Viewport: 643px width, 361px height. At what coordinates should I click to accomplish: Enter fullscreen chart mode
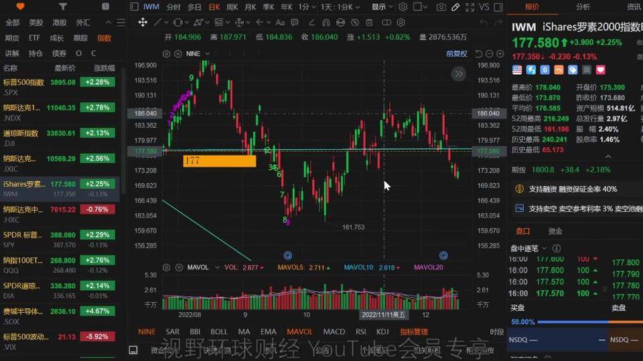(x=470, y=7)
